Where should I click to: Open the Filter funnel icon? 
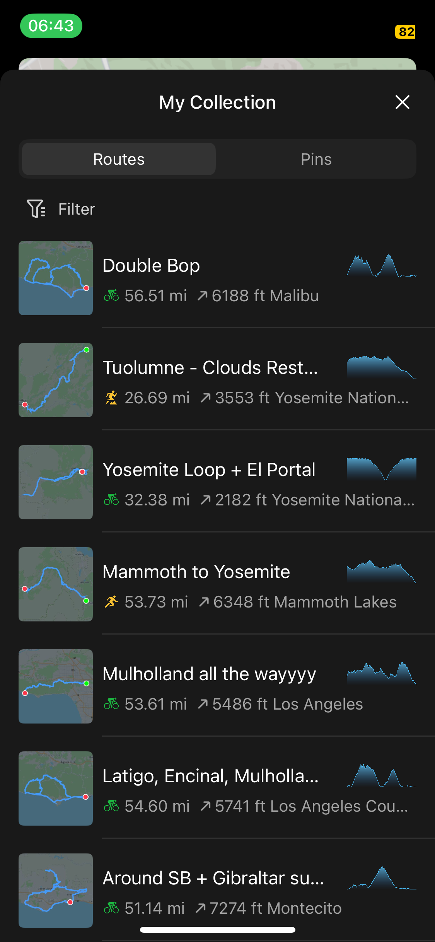click(36, 209)
